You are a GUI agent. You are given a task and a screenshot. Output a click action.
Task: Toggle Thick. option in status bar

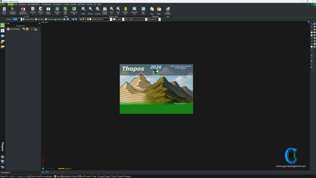click(x=114, y=176)
